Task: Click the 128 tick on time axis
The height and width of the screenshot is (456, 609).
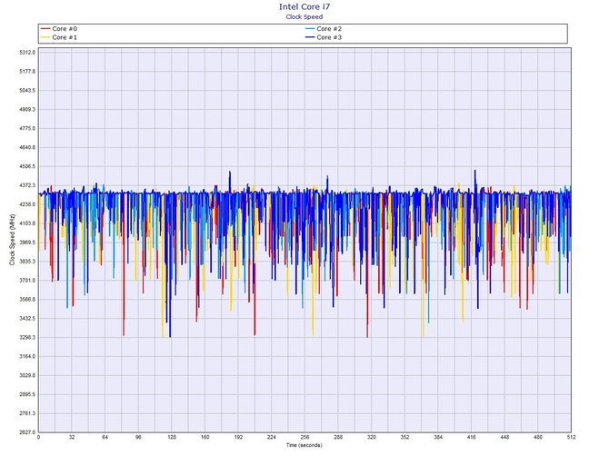Action: tap(172, 437)
